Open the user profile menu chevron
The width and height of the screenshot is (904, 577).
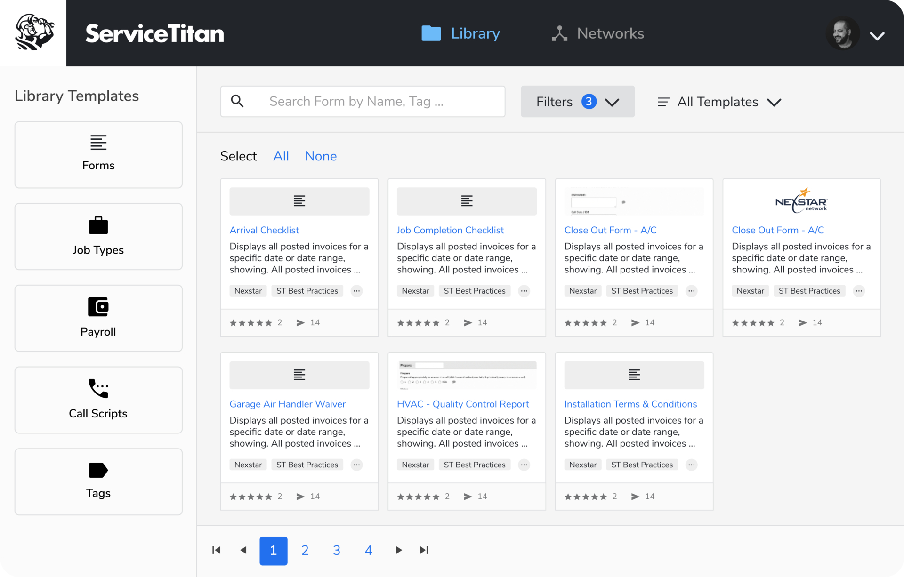(877, 36)
